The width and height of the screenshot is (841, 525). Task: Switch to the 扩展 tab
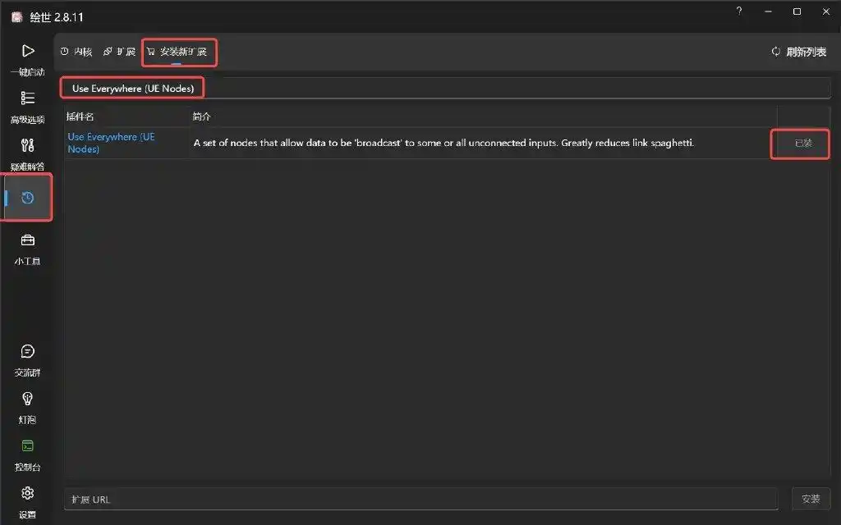click(119, 52)
